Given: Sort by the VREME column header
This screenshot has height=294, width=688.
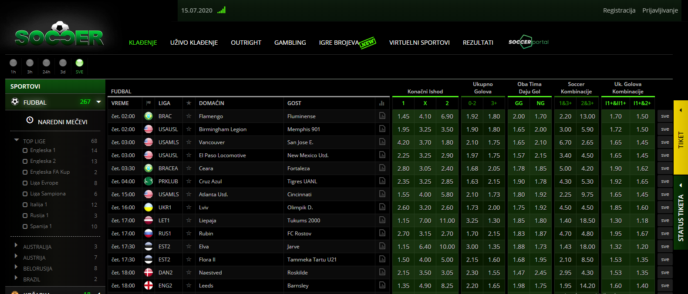Looking at the screenshot, I should (x=120, y=103).
